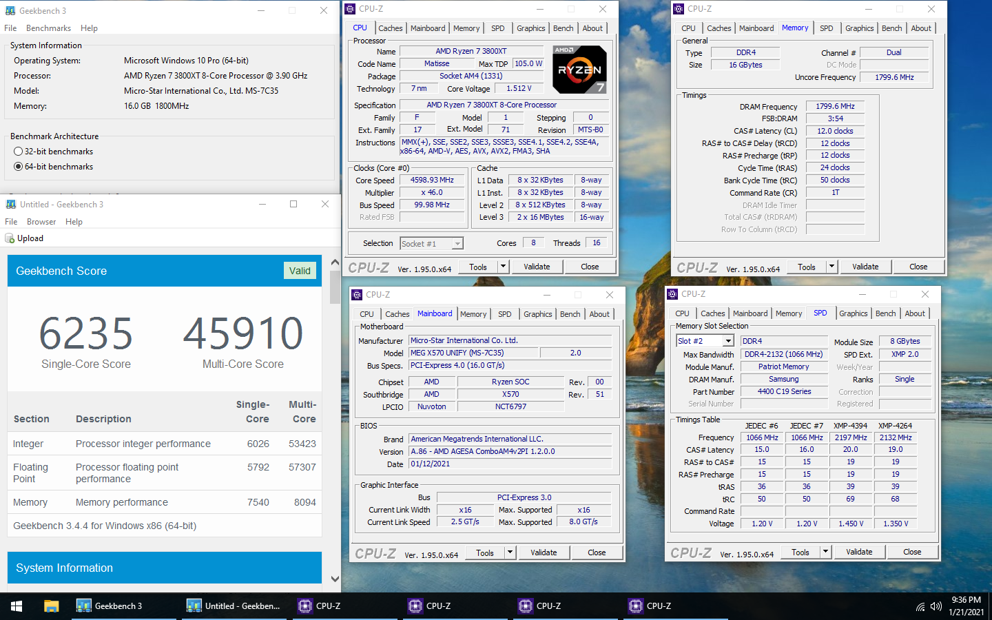
Task: Activate first CPU-Z taskbar button
Action: [x=344, y=606]
